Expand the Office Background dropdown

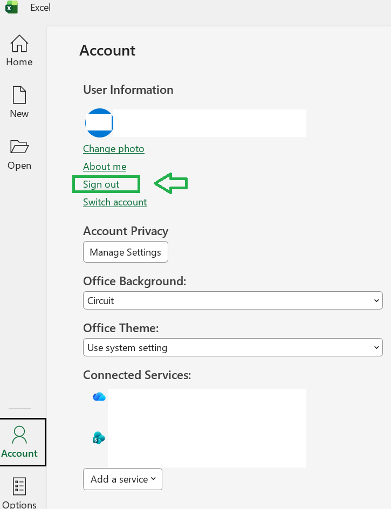click(x=233, y=300)
